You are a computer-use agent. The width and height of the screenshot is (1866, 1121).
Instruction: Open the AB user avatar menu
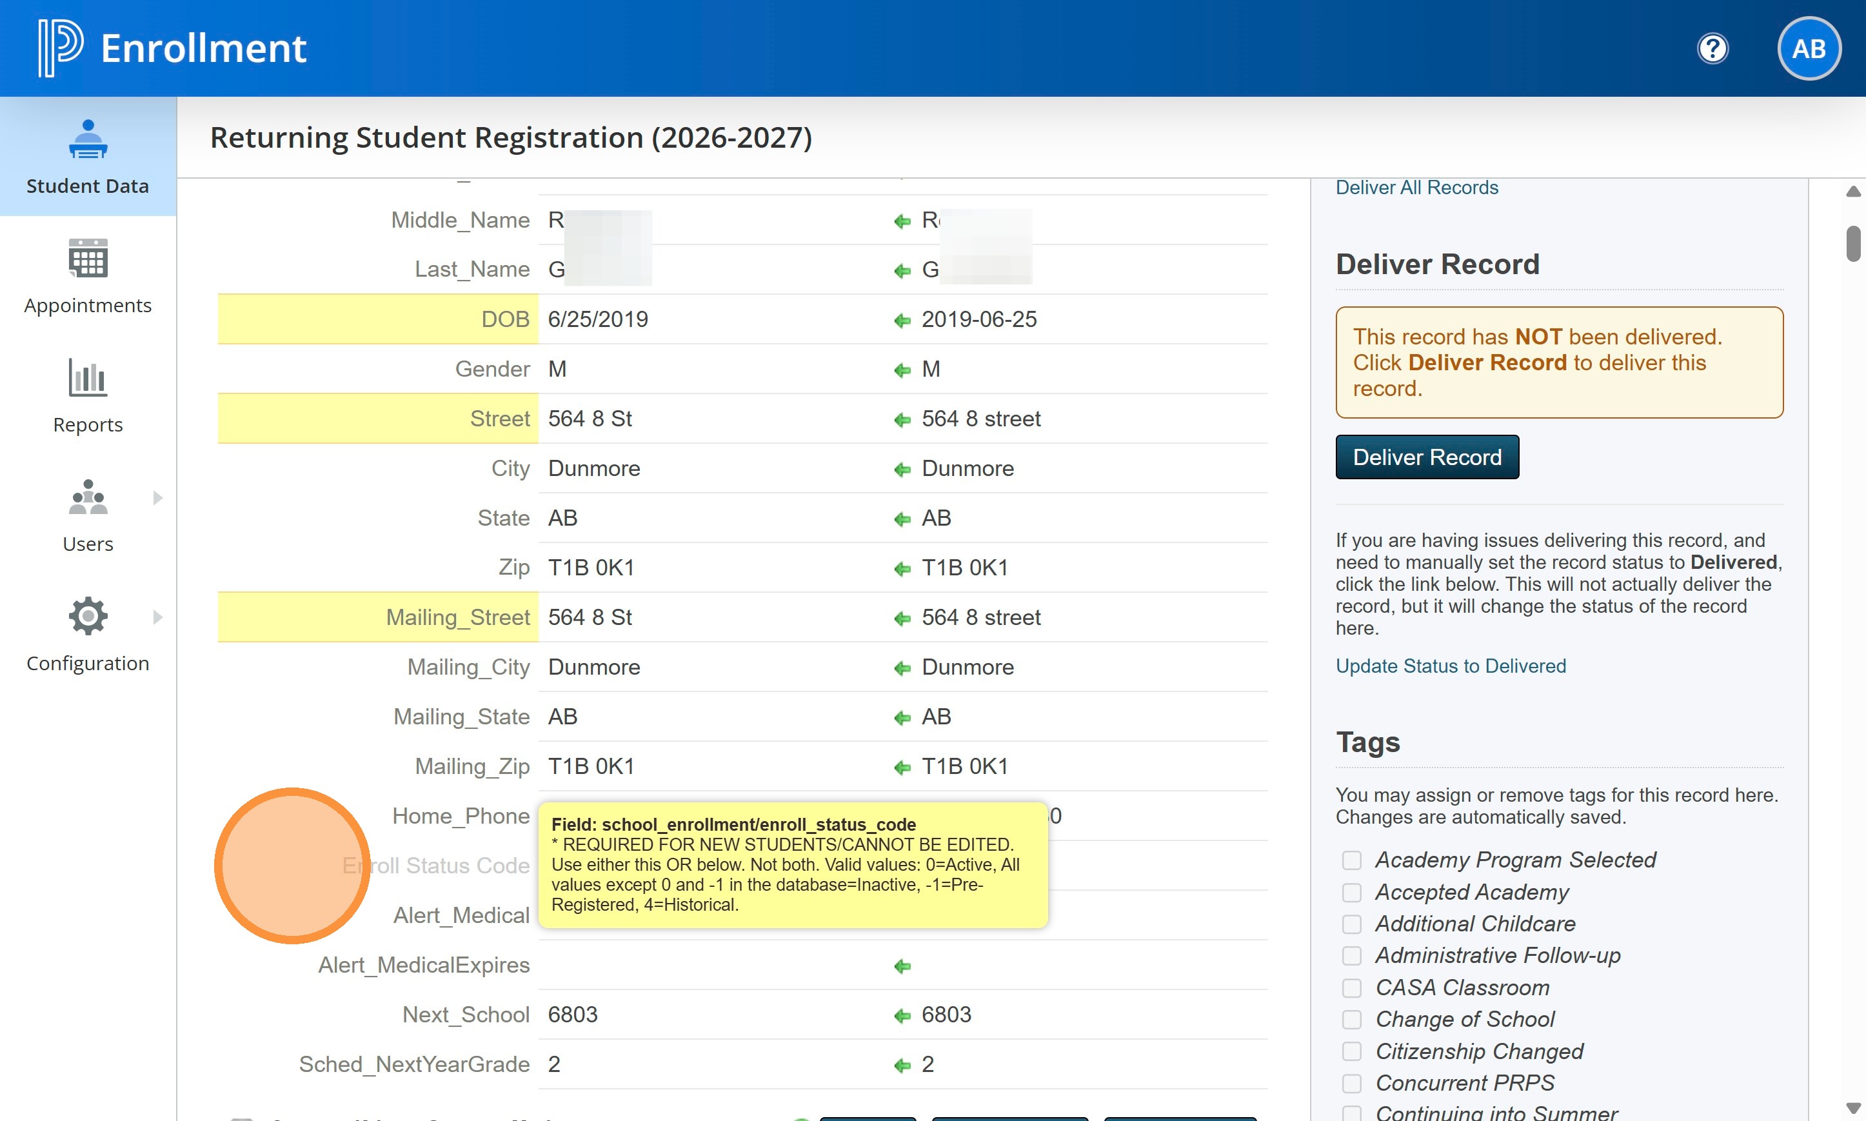tap(1809, 48)
